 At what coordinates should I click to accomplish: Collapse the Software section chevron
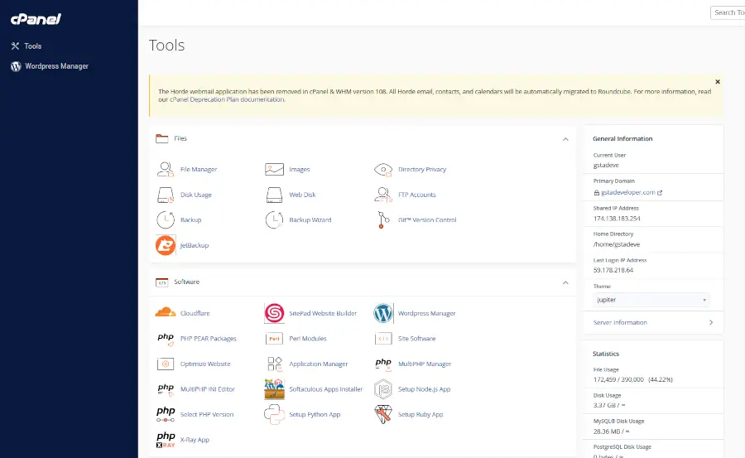click(565, 282)
